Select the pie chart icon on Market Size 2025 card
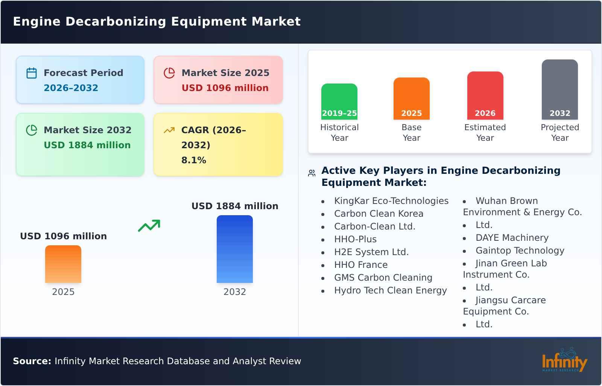Image resolution: width=602 pixels, height=386 pixels. tap(169, 73)
